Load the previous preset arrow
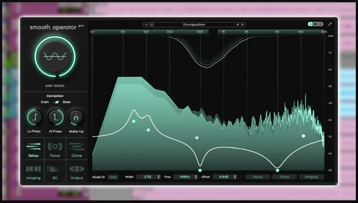 237,25
